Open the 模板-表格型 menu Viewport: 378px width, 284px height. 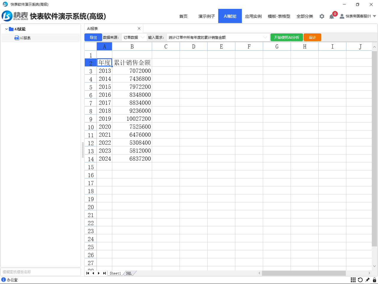[279, 16]
